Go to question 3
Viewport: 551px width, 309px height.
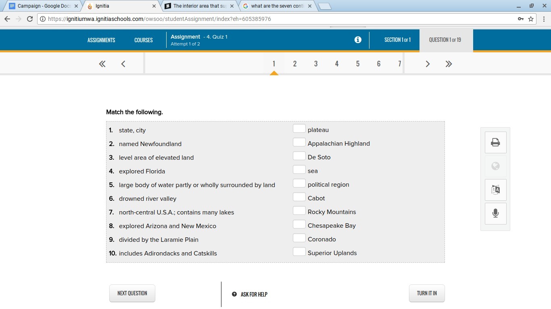click(316, 64)
